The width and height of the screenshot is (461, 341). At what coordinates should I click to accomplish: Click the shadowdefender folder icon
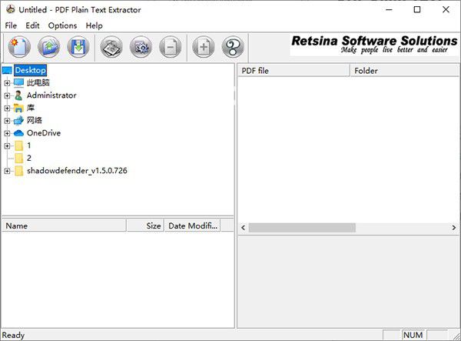coord(18,171)
